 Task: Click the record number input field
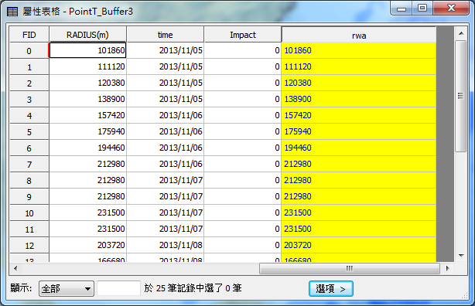[x=119, y=288]
